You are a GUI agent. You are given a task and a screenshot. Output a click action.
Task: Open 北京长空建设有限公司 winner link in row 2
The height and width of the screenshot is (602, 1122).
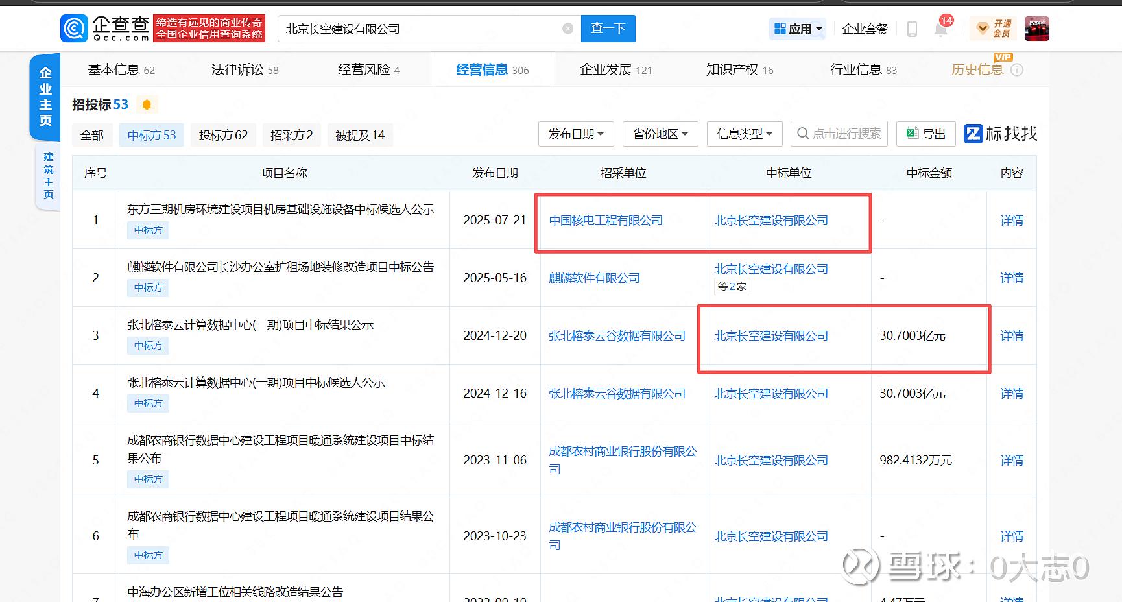771,269
